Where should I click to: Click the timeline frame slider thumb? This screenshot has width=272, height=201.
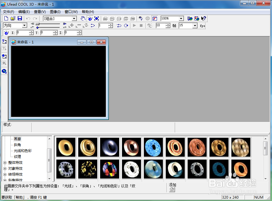[38, 24]
